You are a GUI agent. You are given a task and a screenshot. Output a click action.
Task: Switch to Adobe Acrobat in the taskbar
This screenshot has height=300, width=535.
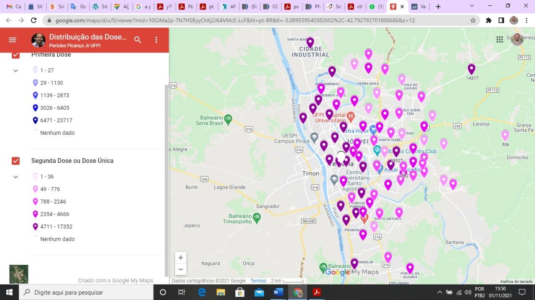click(317, 292)
